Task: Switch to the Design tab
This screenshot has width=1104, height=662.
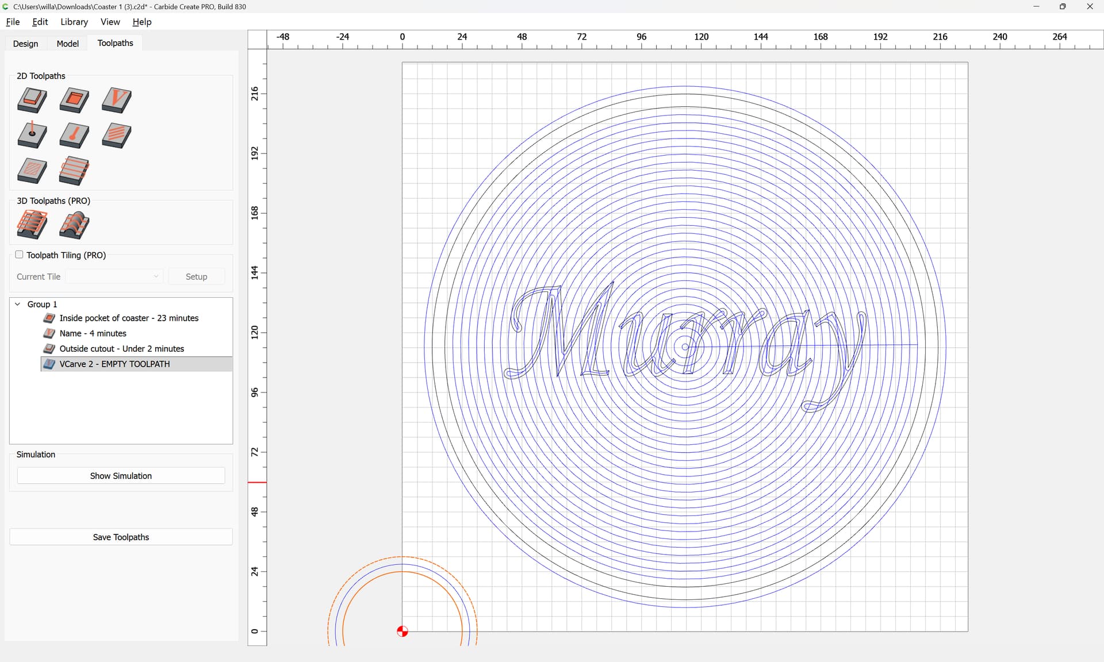Action: click(25, 44)
